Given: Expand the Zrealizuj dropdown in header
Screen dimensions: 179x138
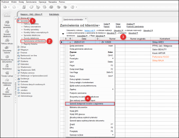Looking at the screenshot, I should 131,24.
